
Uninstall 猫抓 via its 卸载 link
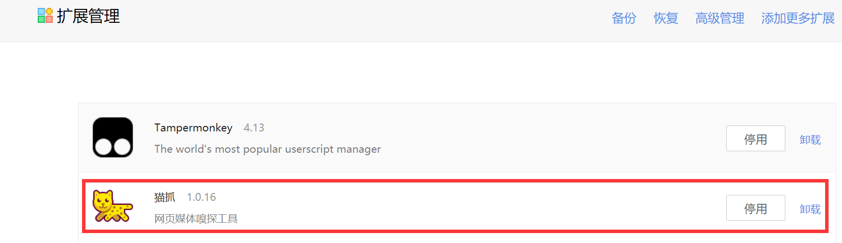[x=810, y=209]
